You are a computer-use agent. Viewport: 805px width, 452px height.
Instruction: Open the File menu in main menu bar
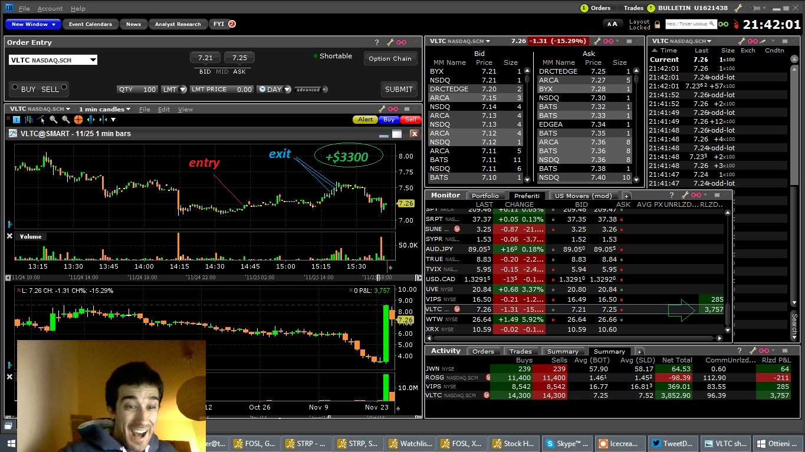pyautogui.click(x=24, y=9)
